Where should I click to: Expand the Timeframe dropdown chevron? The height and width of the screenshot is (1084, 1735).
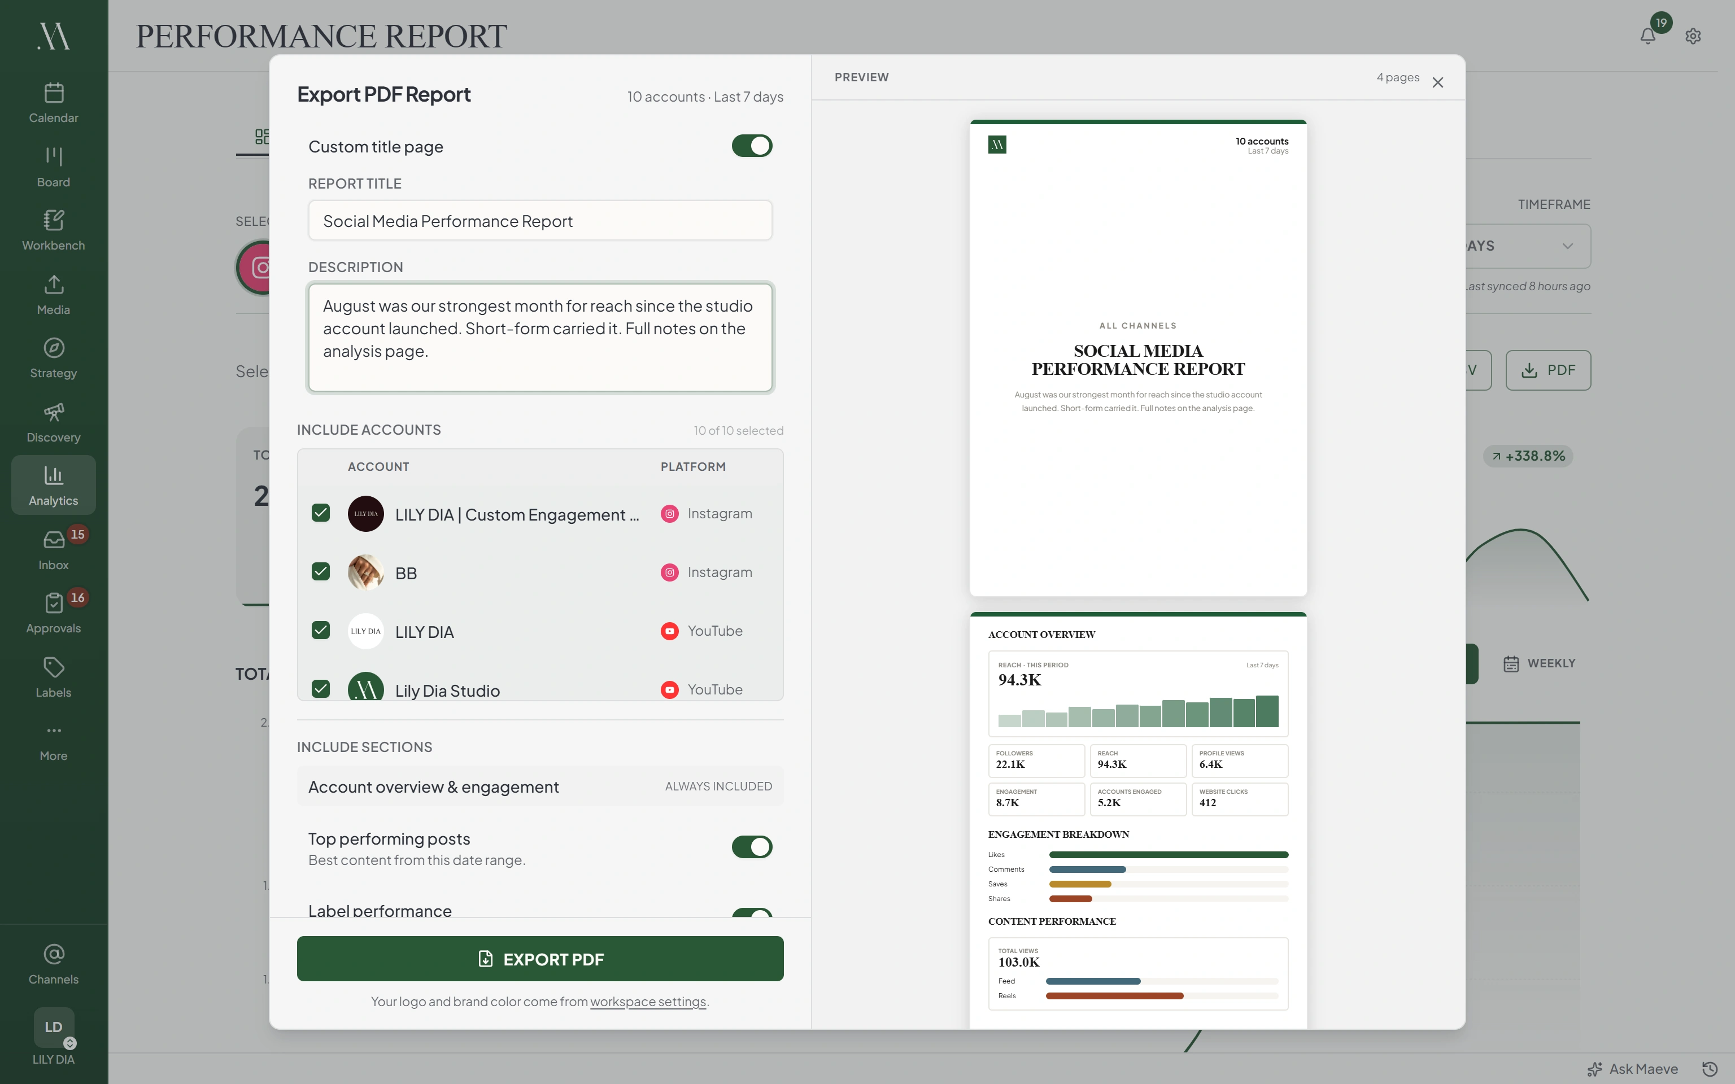click(x=1568, y=246)
